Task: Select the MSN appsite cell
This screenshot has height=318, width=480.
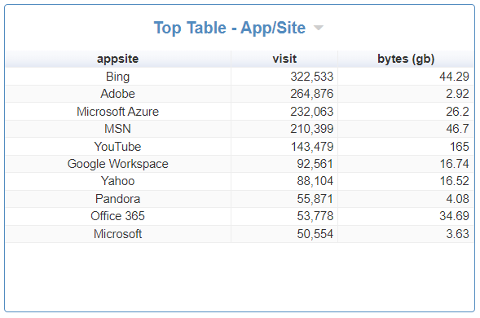Action: (118, 129)
